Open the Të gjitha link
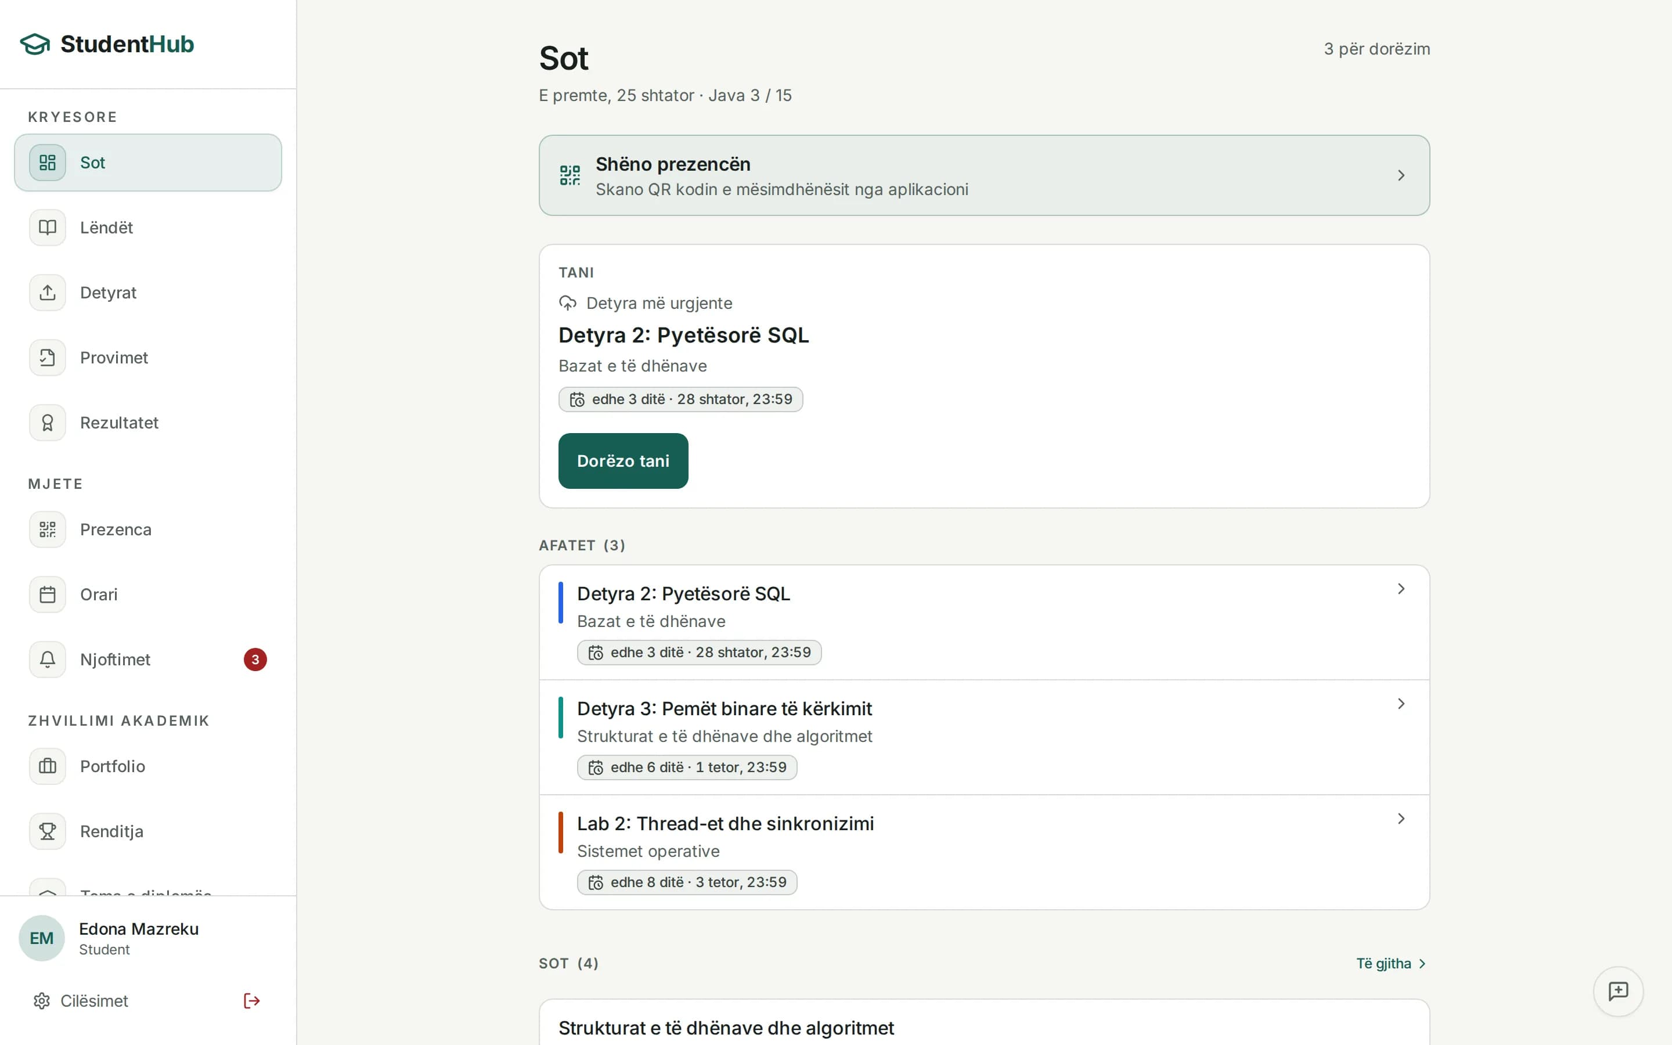 [x=1392, y=964]
